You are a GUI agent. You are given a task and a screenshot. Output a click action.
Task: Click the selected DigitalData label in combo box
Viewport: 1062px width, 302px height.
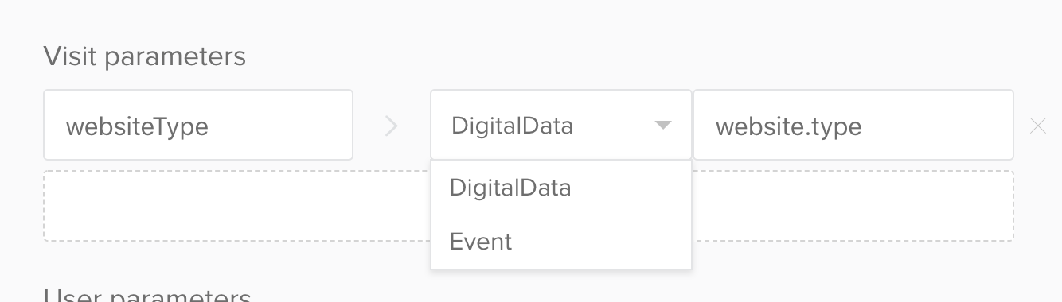[512, 126]
